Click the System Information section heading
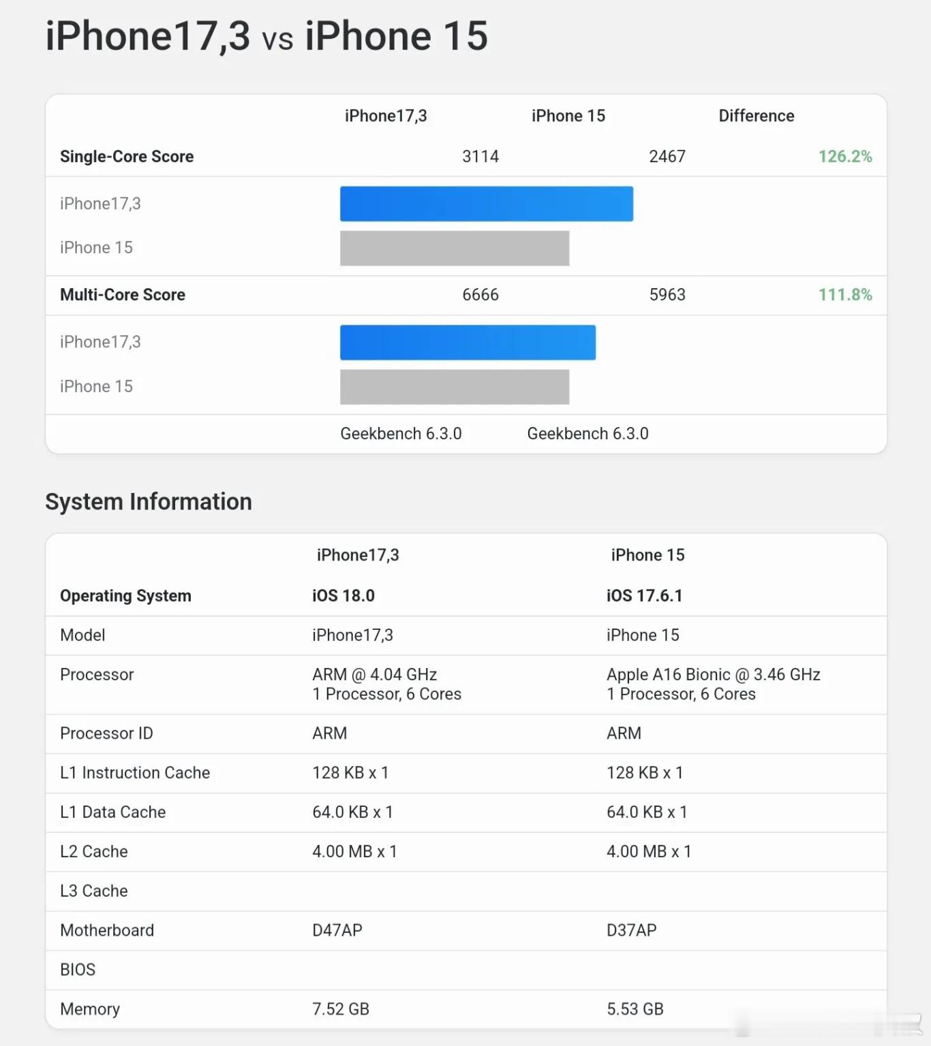 149,502
